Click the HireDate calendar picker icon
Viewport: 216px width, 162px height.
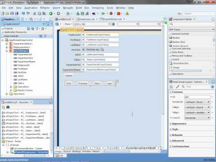coord(102,49)
